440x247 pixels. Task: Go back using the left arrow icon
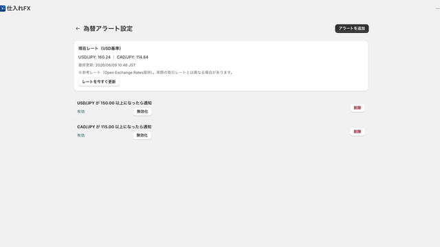tap(78, 29)
